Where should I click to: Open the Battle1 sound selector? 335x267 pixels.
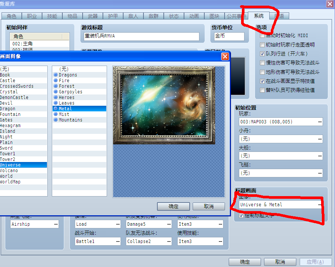(118, 241)
